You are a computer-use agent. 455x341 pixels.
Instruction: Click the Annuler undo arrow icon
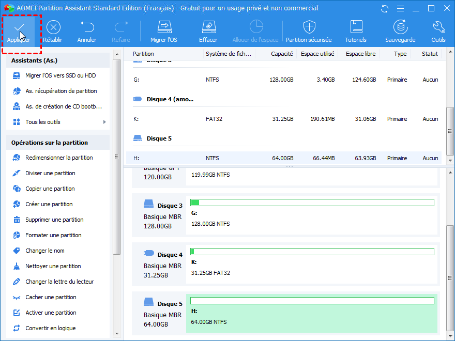coord(87,27)
